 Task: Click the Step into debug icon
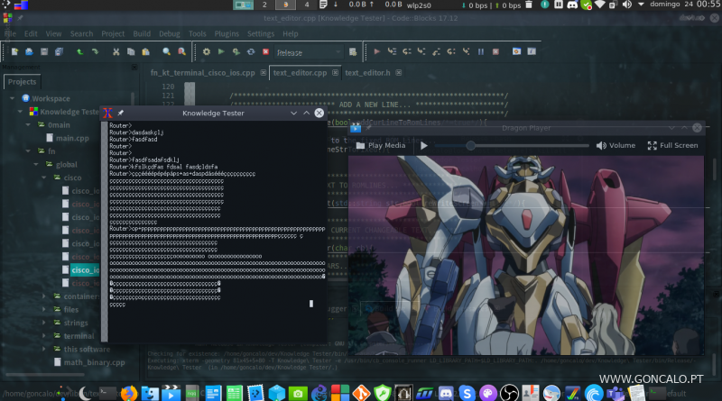(x=421, y=51)
